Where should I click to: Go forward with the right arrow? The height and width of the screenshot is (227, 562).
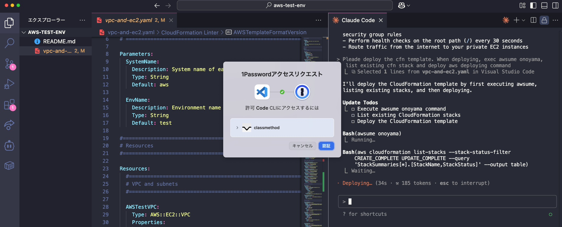coord(168,6)
